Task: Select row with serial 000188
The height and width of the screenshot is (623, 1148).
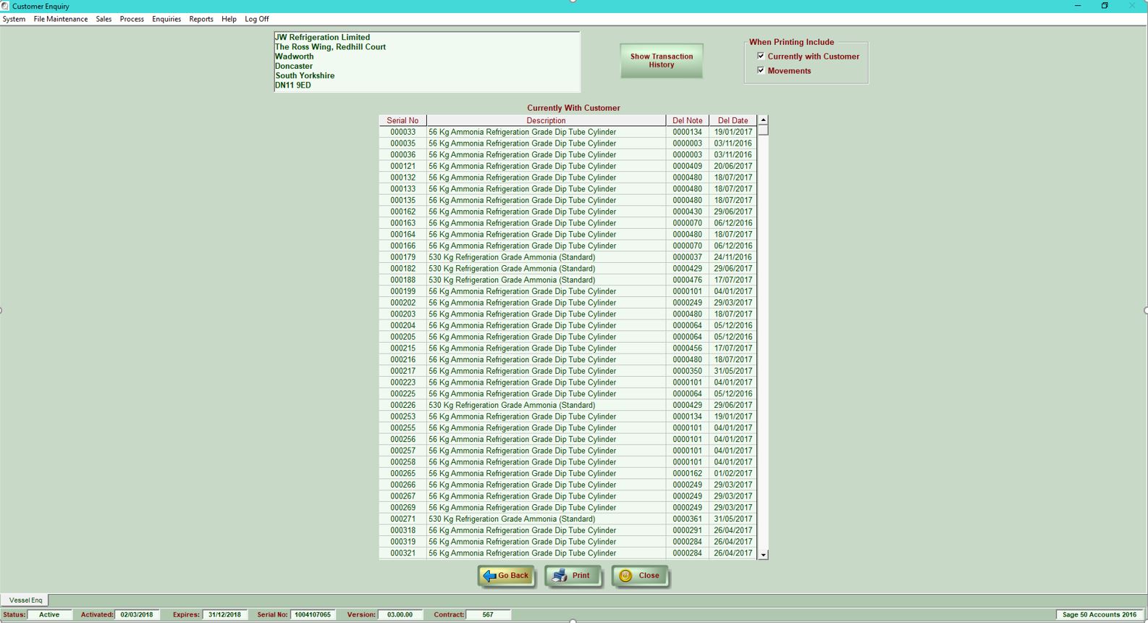Action: point(567,280)
